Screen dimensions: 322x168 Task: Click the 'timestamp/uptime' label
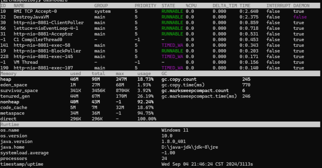(22, 164)
